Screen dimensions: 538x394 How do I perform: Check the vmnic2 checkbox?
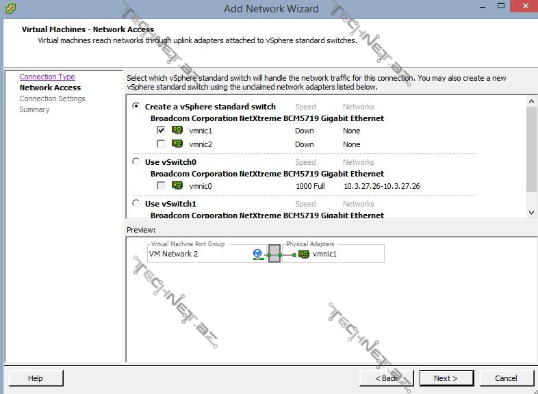[161, 144]
